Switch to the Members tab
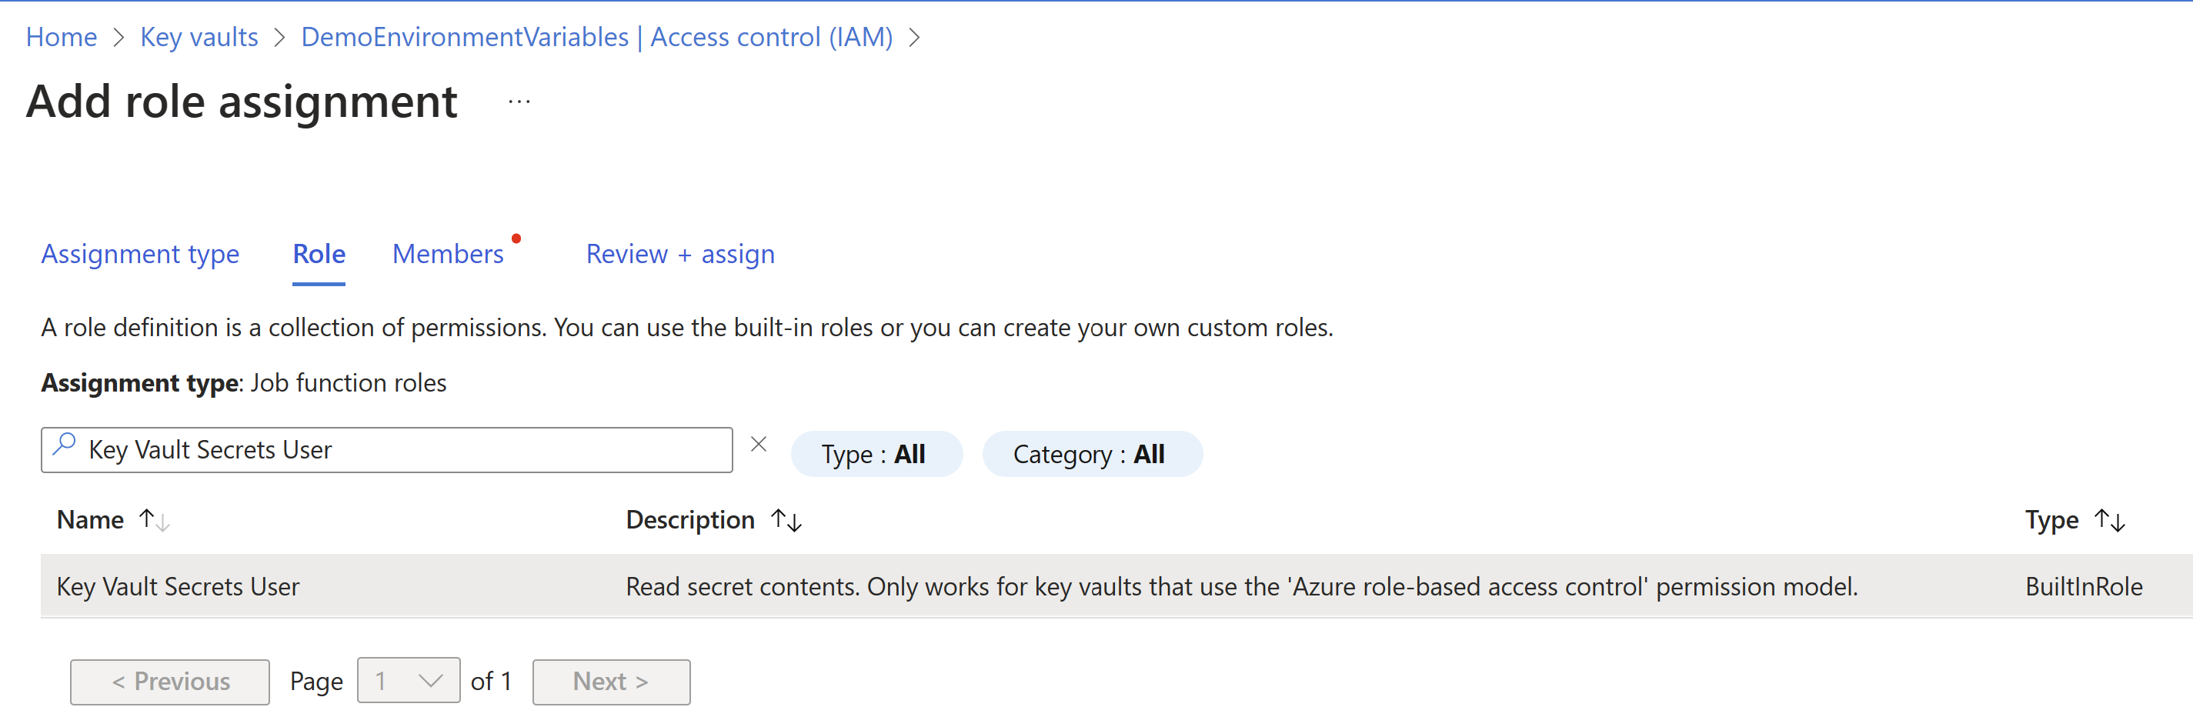The width and height of the screenshot is (2193, 727). pos(448,254)
